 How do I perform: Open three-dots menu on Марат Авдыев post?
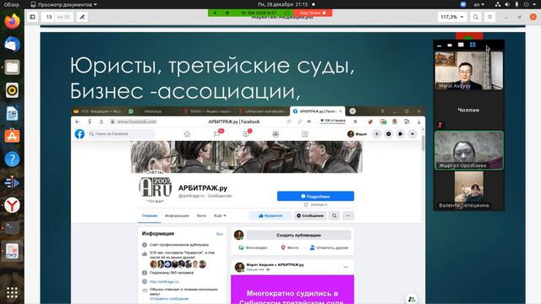(x=346, y=267)
